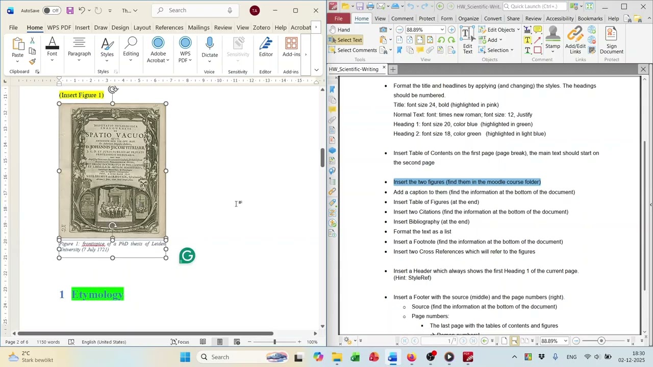Click the Sign Document button
Viewport: 653px width, 367px height.
(x=611, y=40)
